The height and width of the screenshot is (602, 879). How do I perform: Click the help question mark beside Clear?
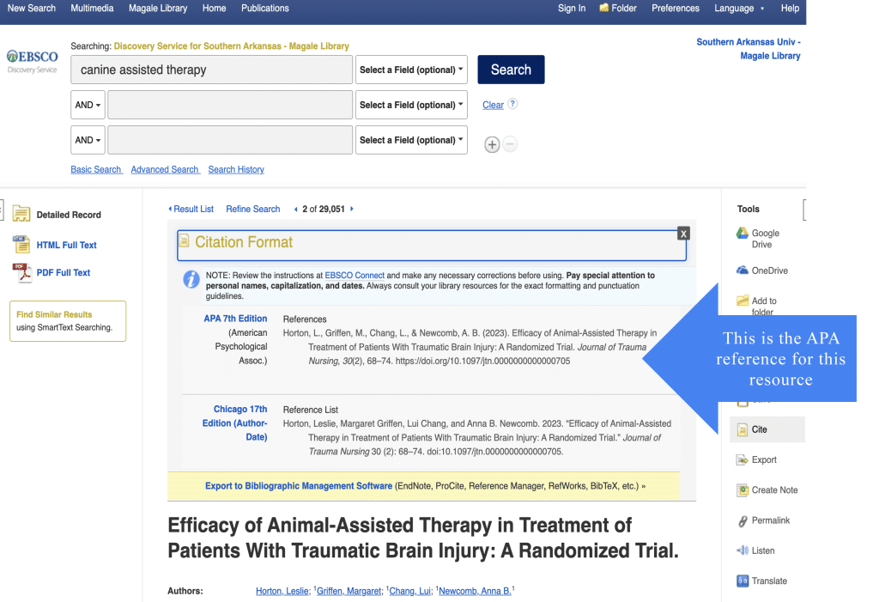[x=512, y=104]
